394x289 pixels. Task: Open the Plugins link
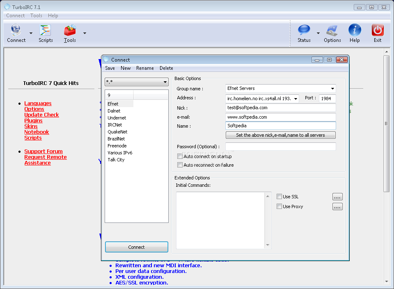(33, 121)
